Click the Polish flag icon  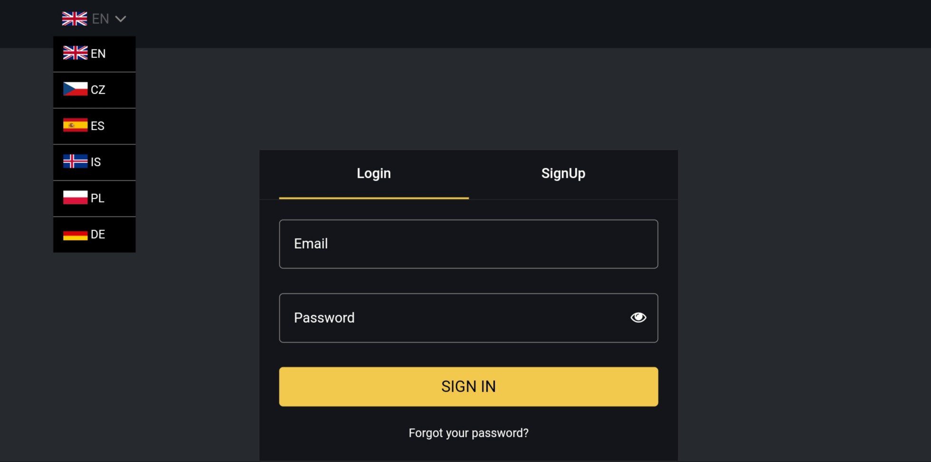pos(76,197)
